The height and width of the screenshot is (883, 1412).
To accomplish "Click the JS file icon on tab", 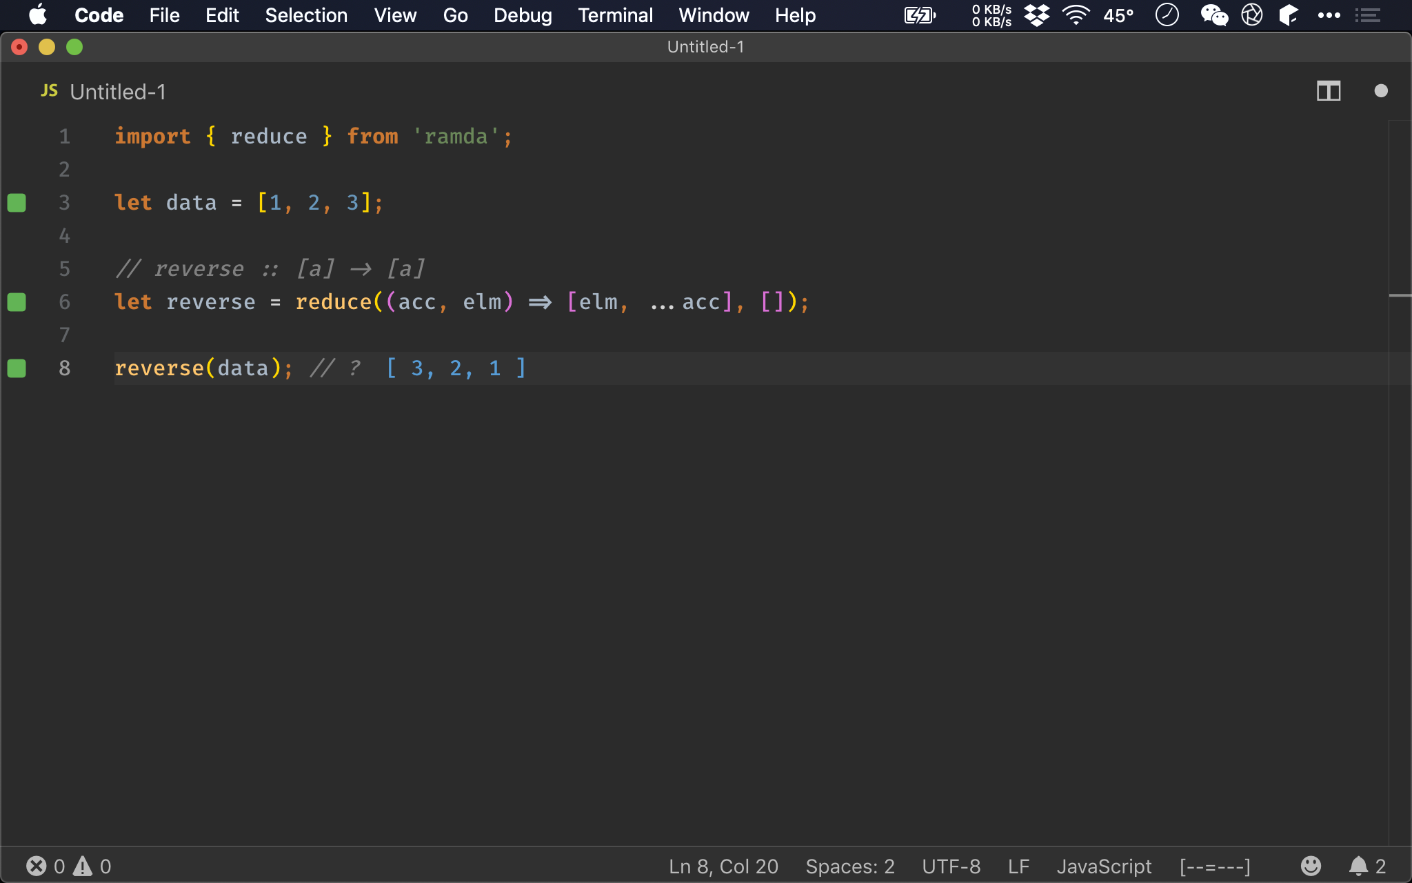I will pos(49,91).
